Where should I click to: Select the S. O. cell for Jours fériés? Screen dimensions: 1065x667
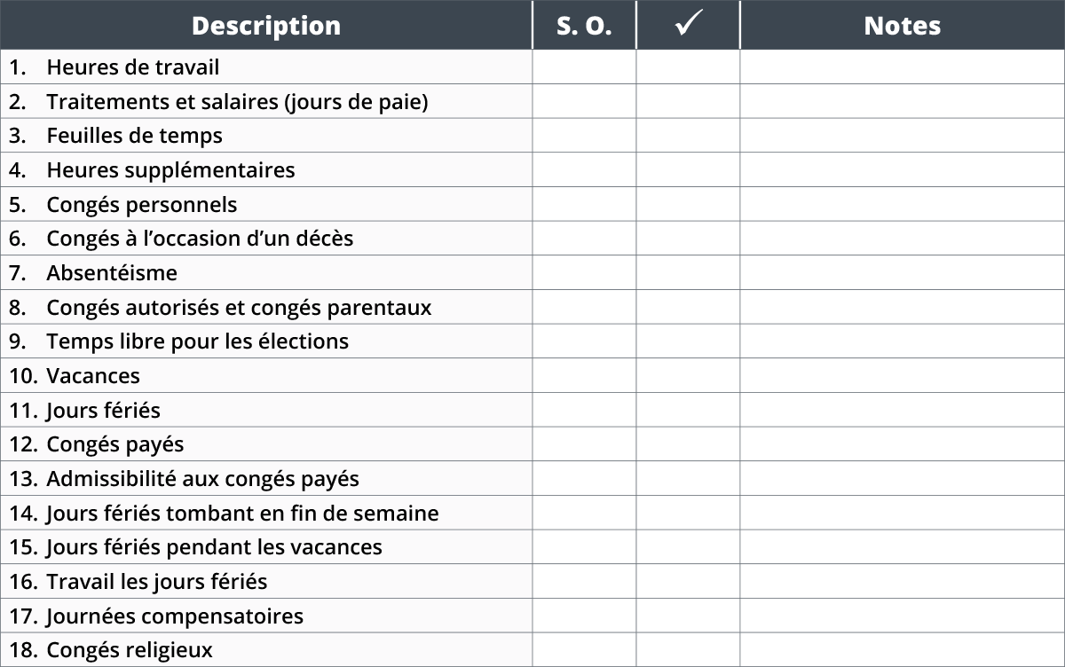pyautogui.click(x=584, y=410)
